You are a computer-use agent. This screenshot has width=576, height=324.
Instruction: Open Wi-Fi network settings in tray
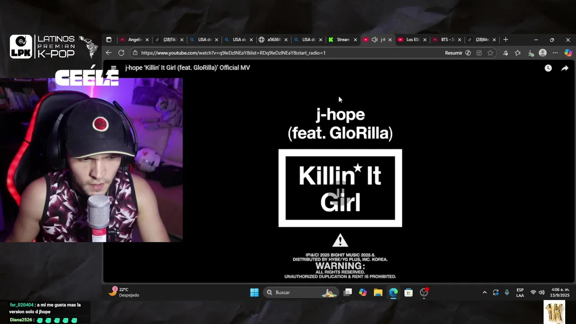click(x=533, y=292)
